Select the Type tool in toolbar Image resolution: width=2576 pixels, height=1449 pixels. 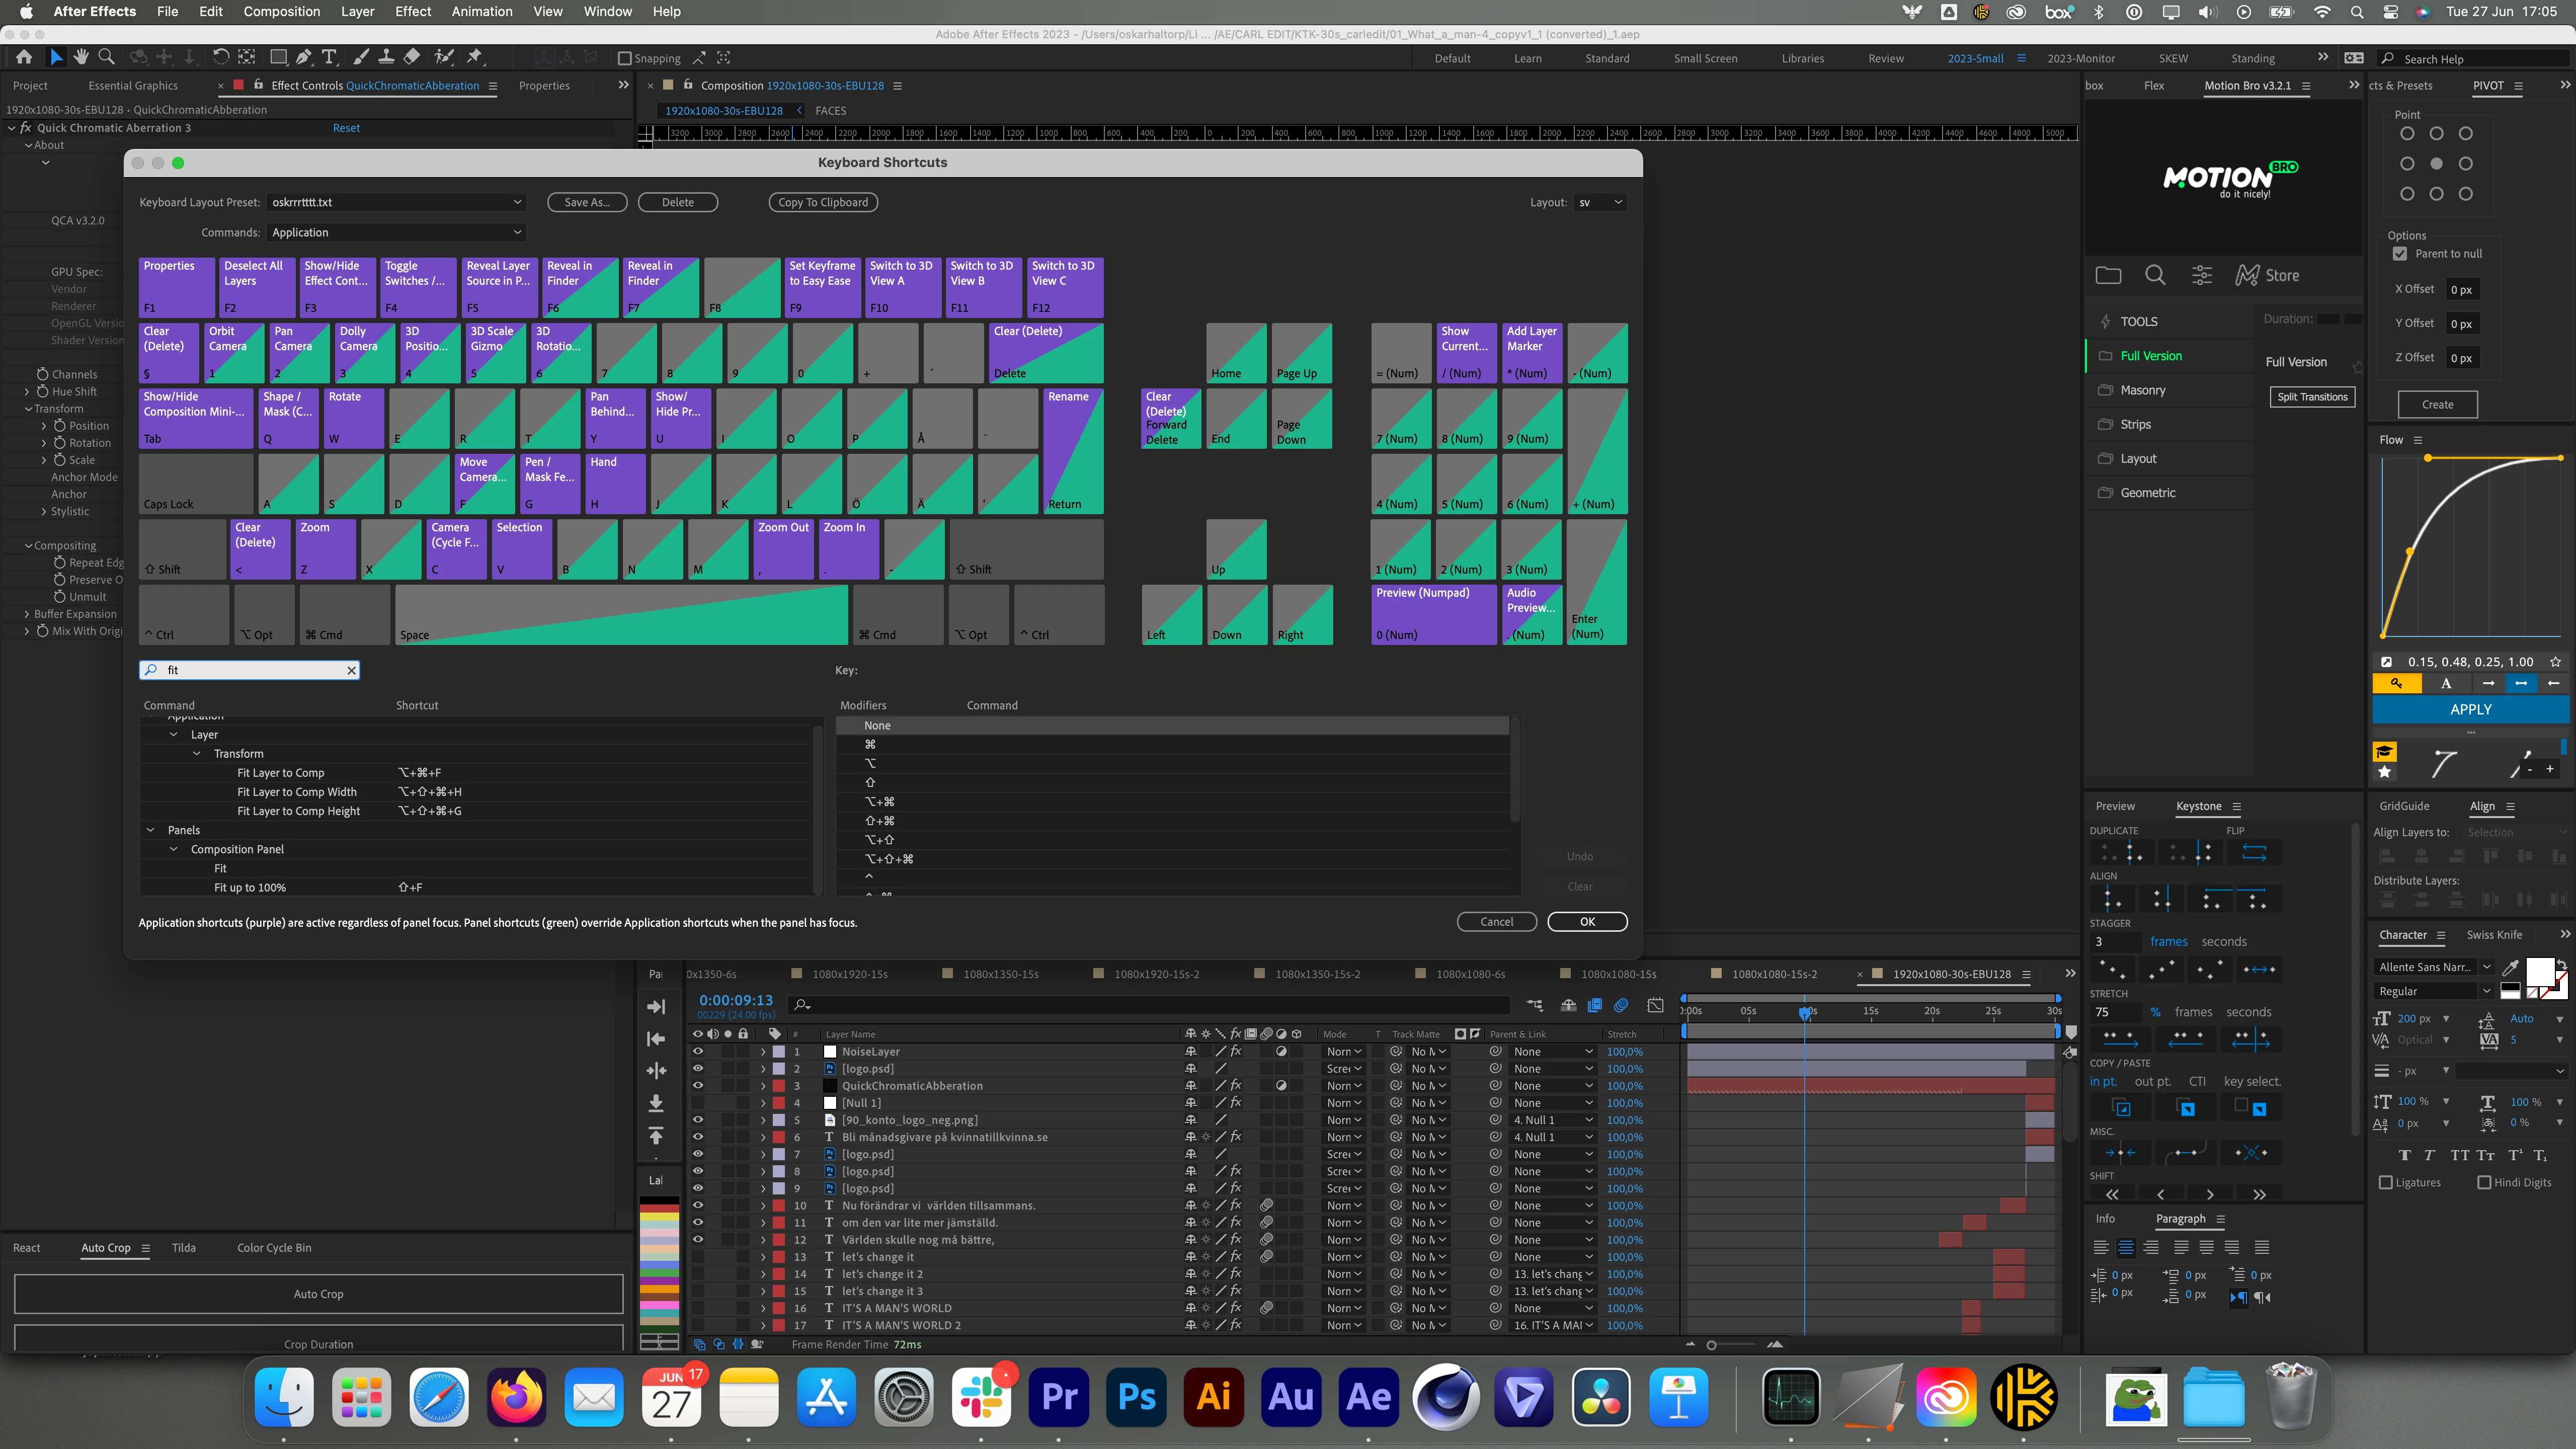[x=329, y=57]
